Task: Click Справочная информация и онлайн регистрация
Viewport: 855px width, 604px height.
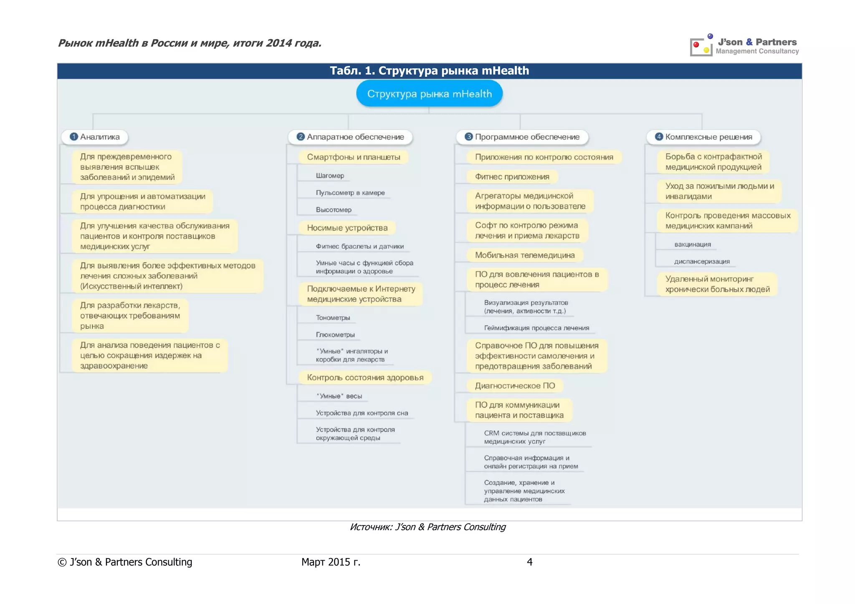Action: (531, 462)
